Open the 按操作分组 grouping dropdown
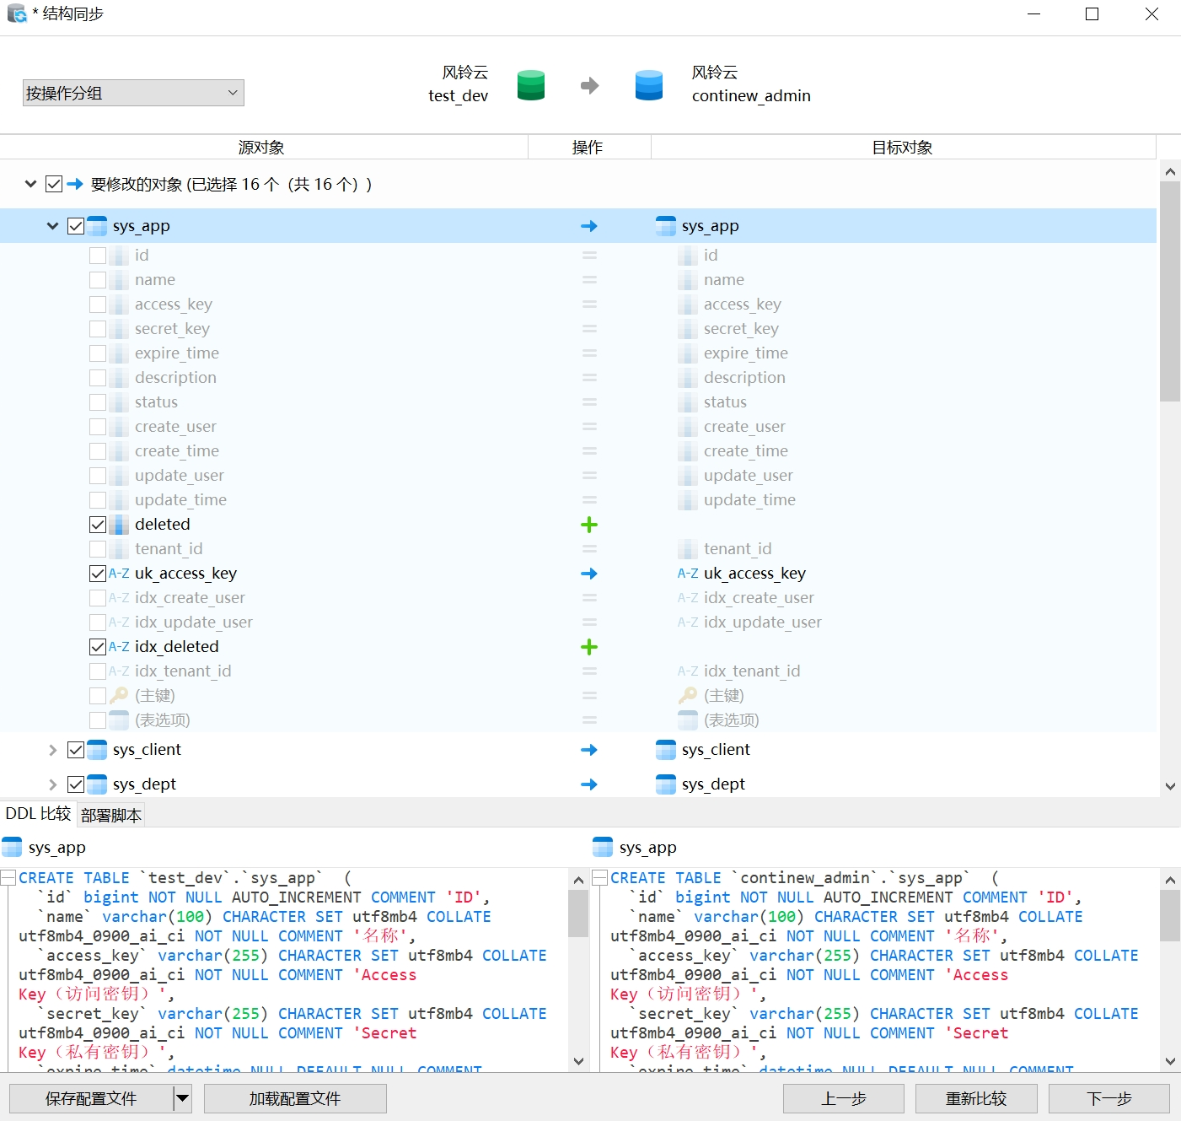Viewport: 1181px width, 1121px height. [133, 93]
